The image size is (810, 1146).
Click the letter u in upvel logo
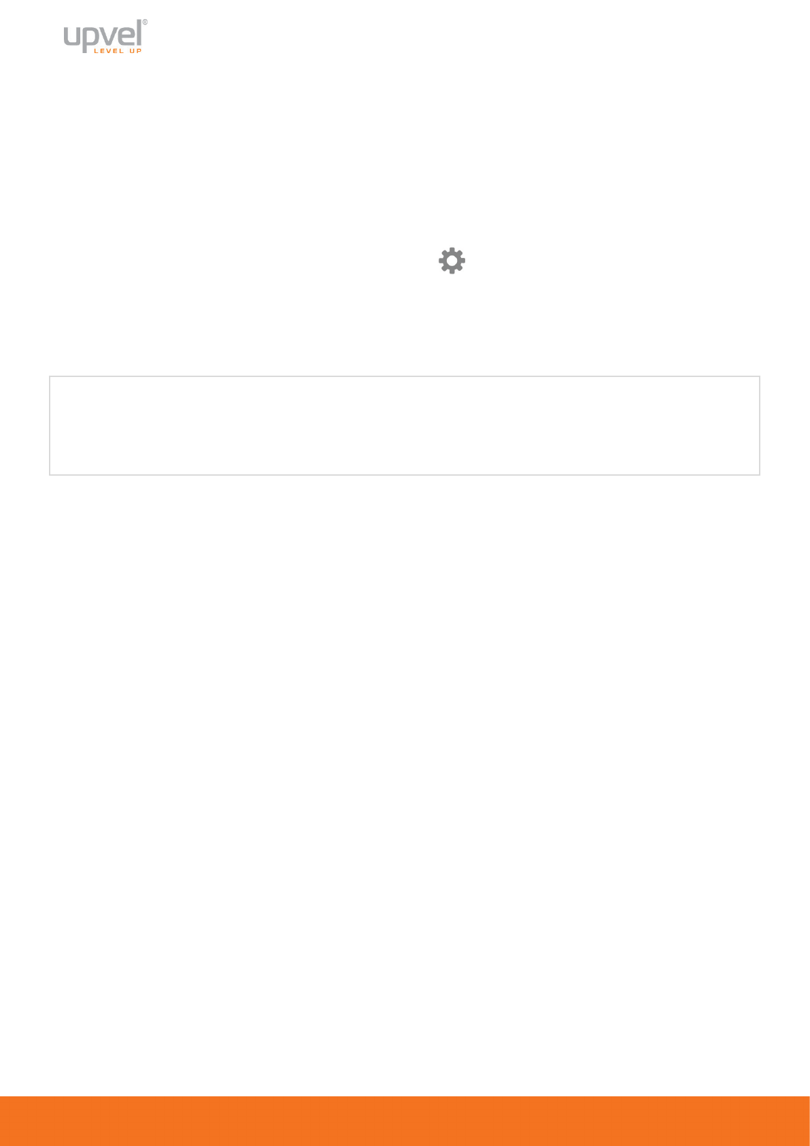[72, 37]
